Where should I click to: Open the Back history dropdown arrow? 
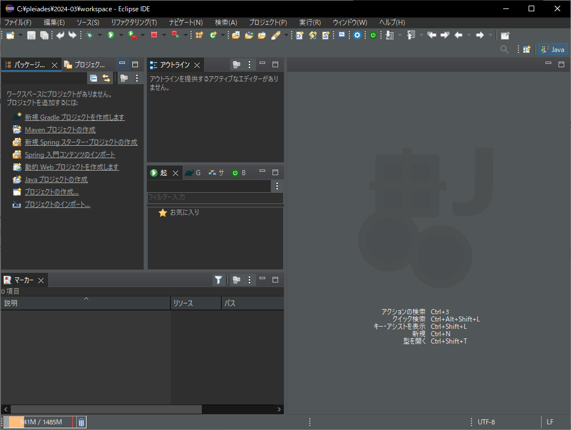469,36
